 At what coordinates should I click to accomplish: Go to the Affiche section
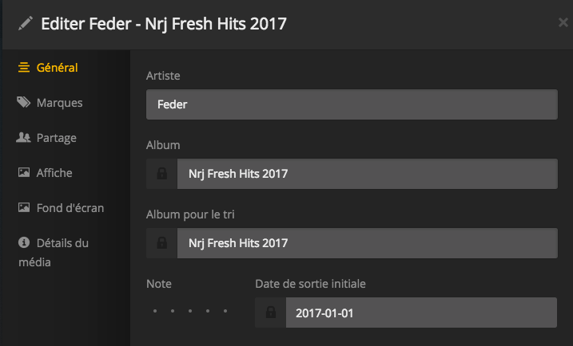point(54,173)
